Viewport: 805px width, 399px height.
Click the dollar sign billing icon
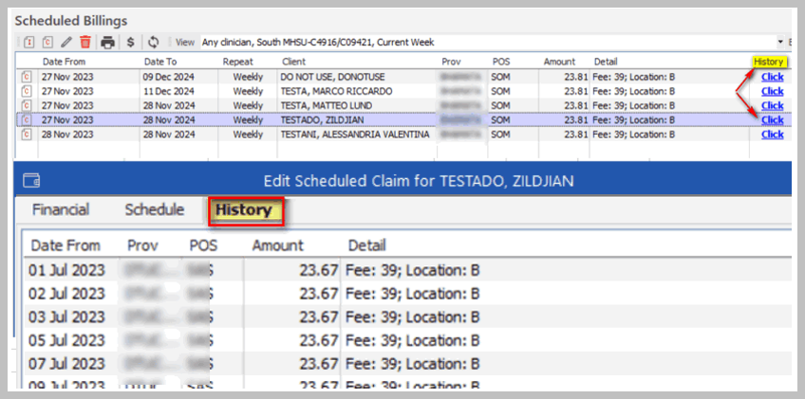point(131,43)
